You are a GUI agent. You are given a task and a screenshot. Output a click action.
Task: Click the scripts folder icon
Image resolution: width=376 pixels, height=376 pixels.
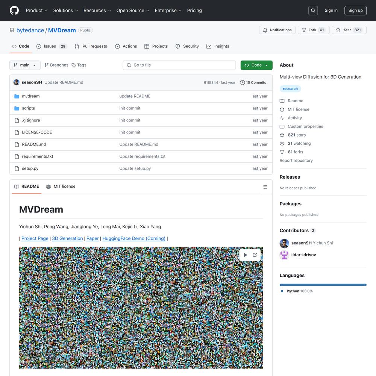(x=17, y=108)
